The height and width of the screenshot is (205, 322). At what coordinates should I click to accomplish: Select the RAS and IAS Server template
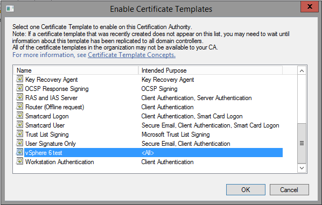(51, 98)
